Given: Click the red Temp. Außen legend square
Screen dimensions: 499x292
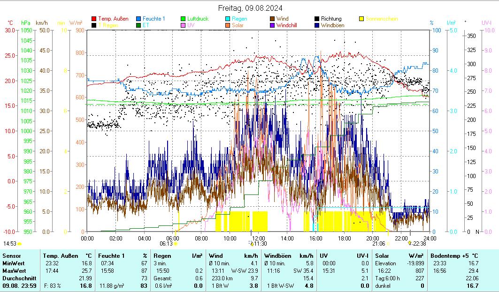Looking at the screenshot, I should [94, 19].
